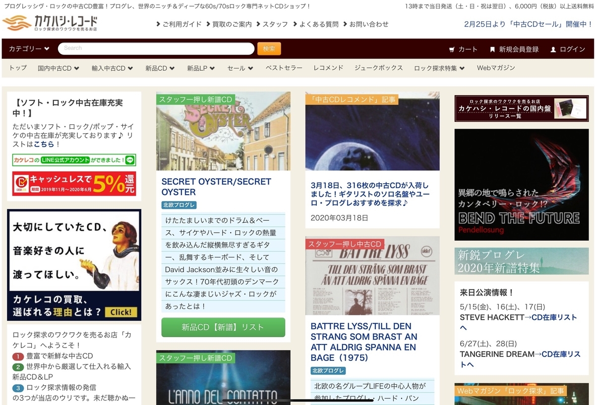
Task: Open the ベストセラー menu item
Action: 284,68
